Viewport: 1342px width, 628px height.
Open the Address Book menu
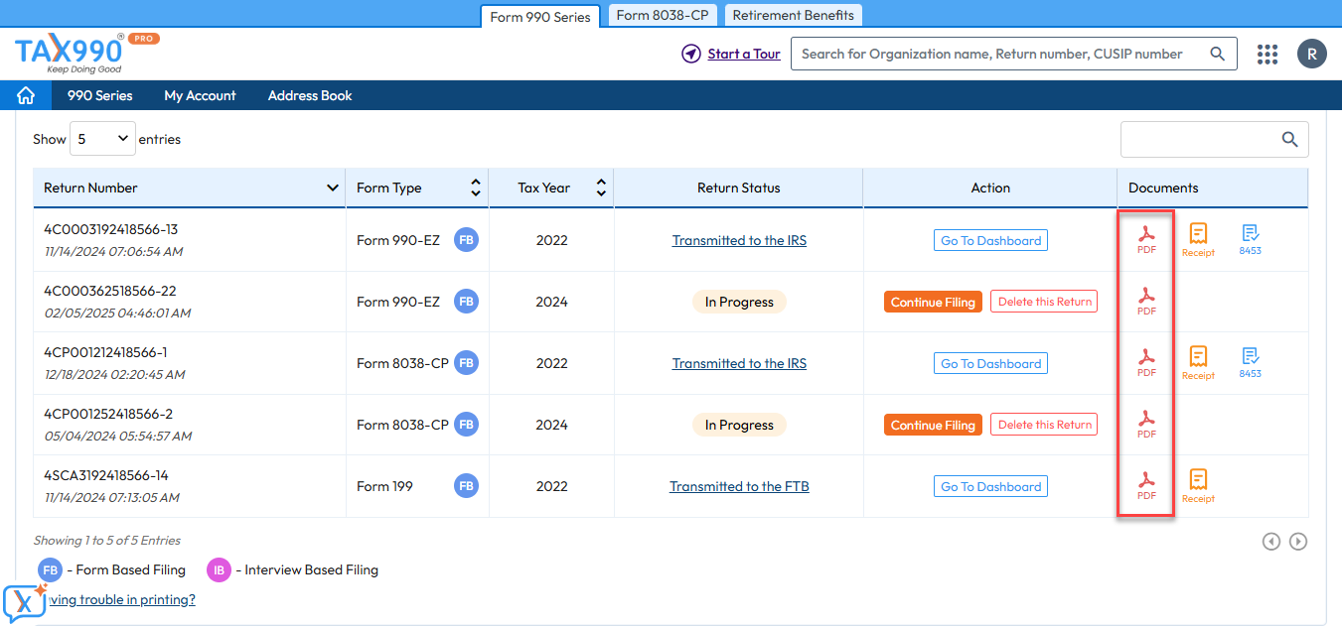tap(310, 95)
